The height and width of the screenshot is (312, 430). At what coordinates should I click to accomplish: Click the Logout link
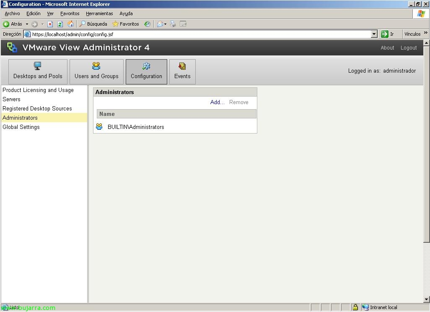tap(408, 48)
